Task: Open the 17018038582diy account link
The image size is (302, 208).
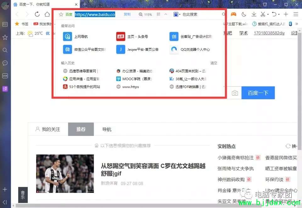Action: click(269, 33)
